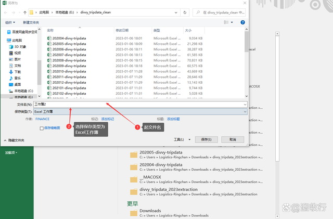333x219 pixels.
Task: Select 本地磁盘 (C:) drive in sidebar
Action: click(x=21, y=91)
